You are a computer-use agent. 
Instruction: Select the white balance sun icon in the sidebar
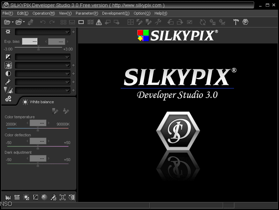pyautogui.click(x=8, y=65)
